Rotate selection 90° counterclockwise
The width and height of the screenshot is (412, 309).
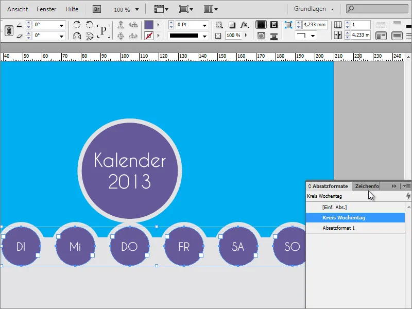(x=90, y=25)
